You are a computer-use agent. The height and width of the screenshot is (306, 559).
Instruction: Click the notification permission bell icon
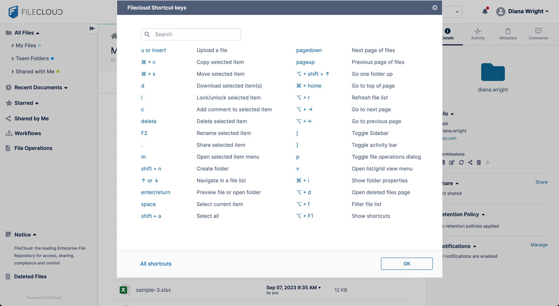488,163
